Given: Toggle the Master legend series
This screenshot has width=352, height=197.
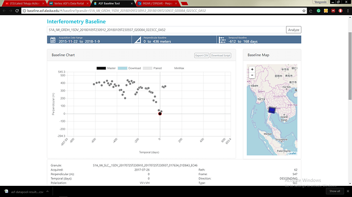Looking at the screenshot, I should click(x=106, y=68).
